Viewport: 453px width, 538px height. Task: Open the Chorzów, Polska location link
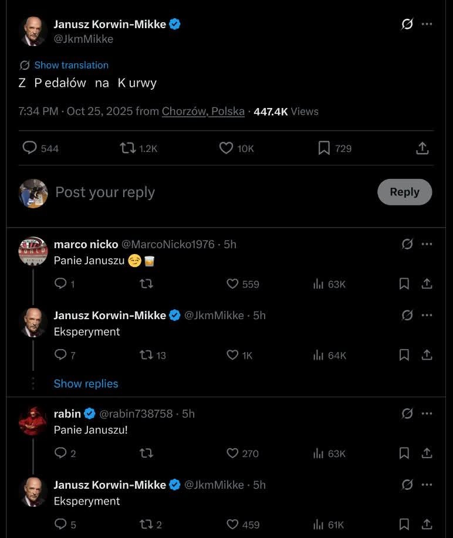203,111
